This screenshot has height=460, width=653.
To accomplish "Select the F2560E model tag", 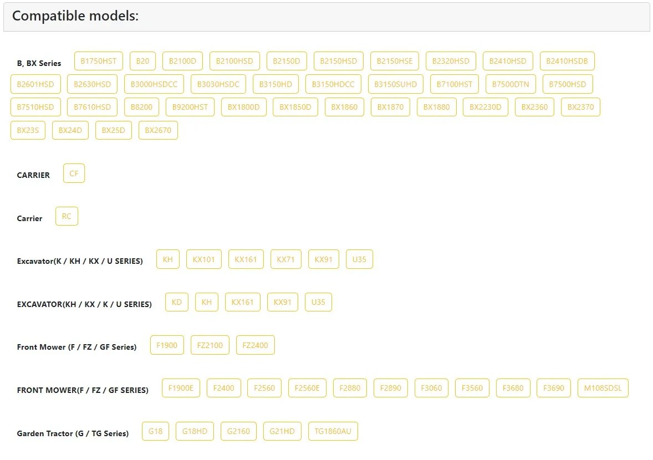I will pyautogui.click(x=307, y=388).
